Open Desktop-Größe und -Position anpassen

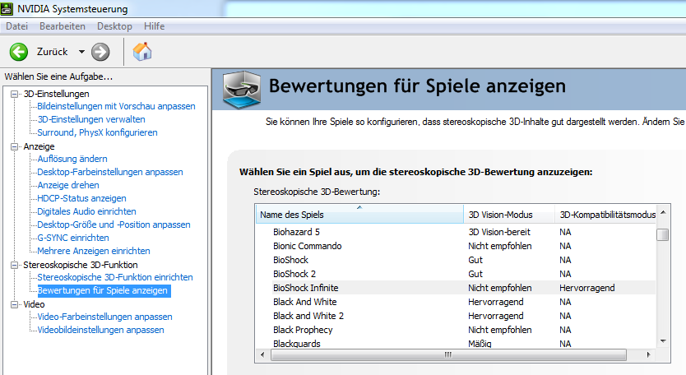[114, 225]
